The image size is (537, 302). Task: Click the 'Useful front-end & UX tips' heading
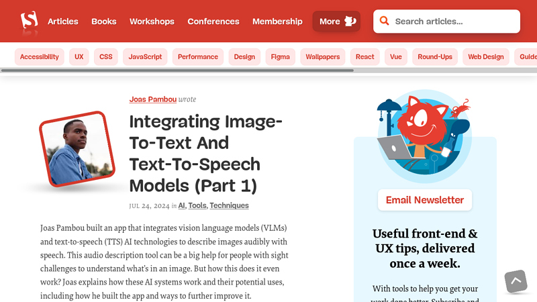425,248
